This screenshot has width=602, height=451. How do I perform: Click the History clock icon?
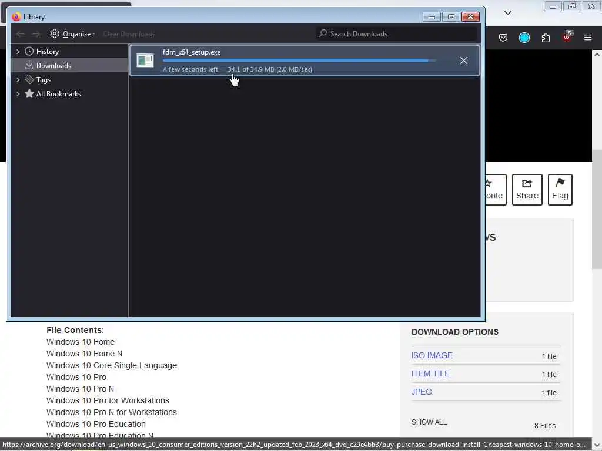[x=29, y=51]
